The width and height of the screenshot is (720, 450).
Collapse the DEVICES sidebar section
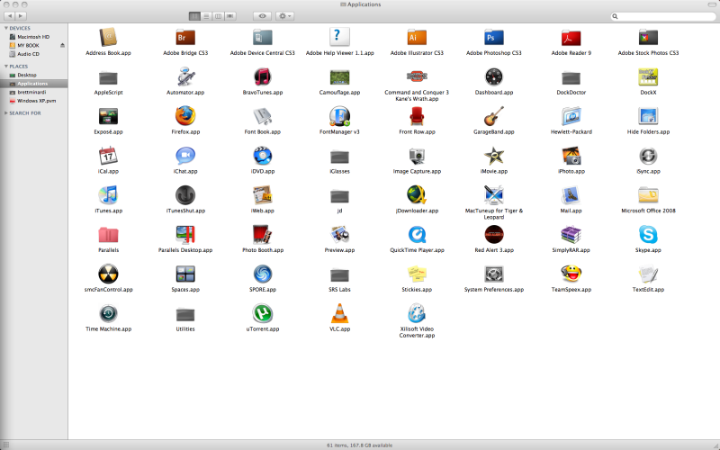tap(6, 28)
